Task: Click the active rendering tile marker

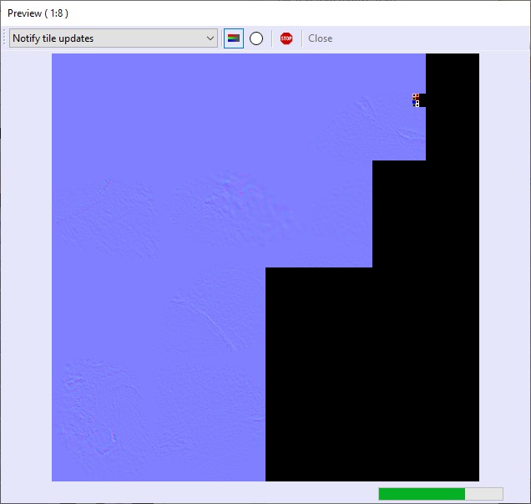Action: [x=416, y=100]
